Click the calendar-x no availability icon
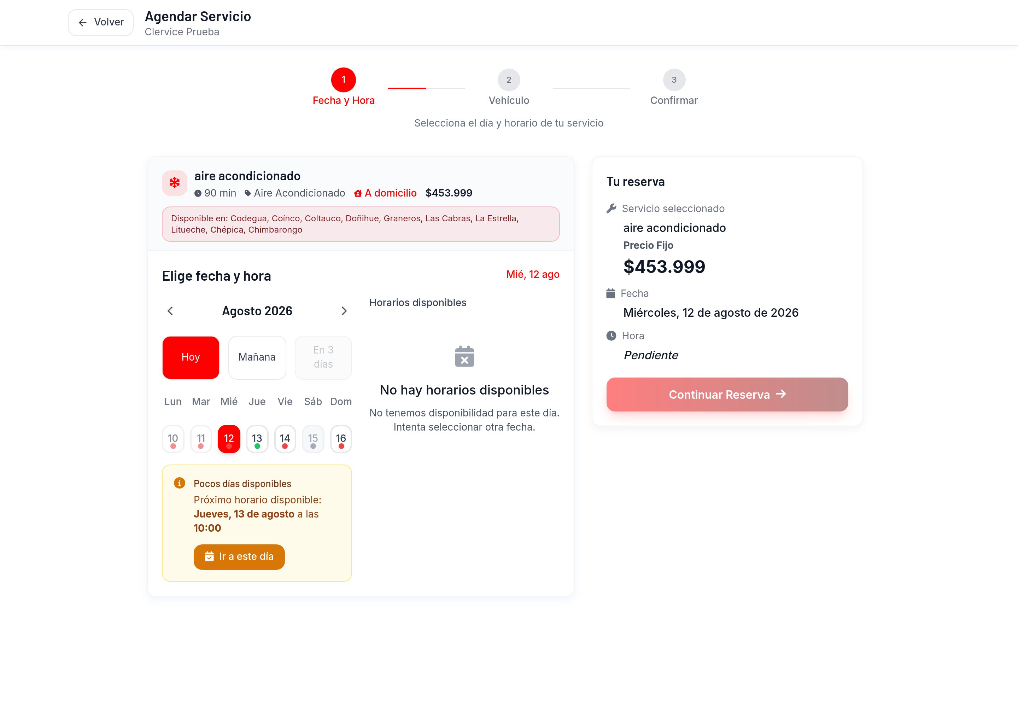This screenshot has height=707, width=1018. (x=464, y=356)
